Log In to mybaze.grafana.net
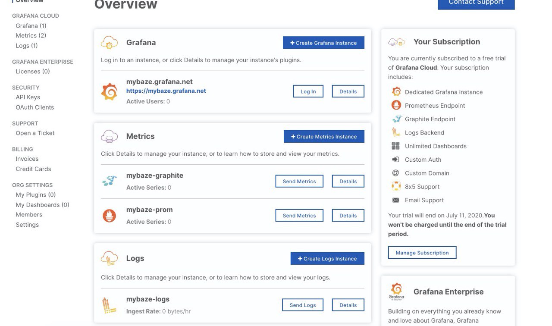This screenshot has height=326, width=552. [x=308, y=91]
